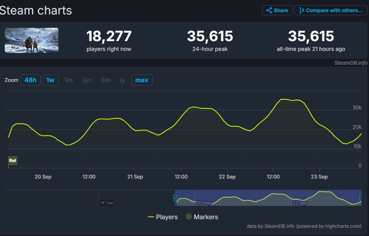Select the 3m zoom option
Image resolution: width=369 pixels, height=236 pixels.
point(87,80)
